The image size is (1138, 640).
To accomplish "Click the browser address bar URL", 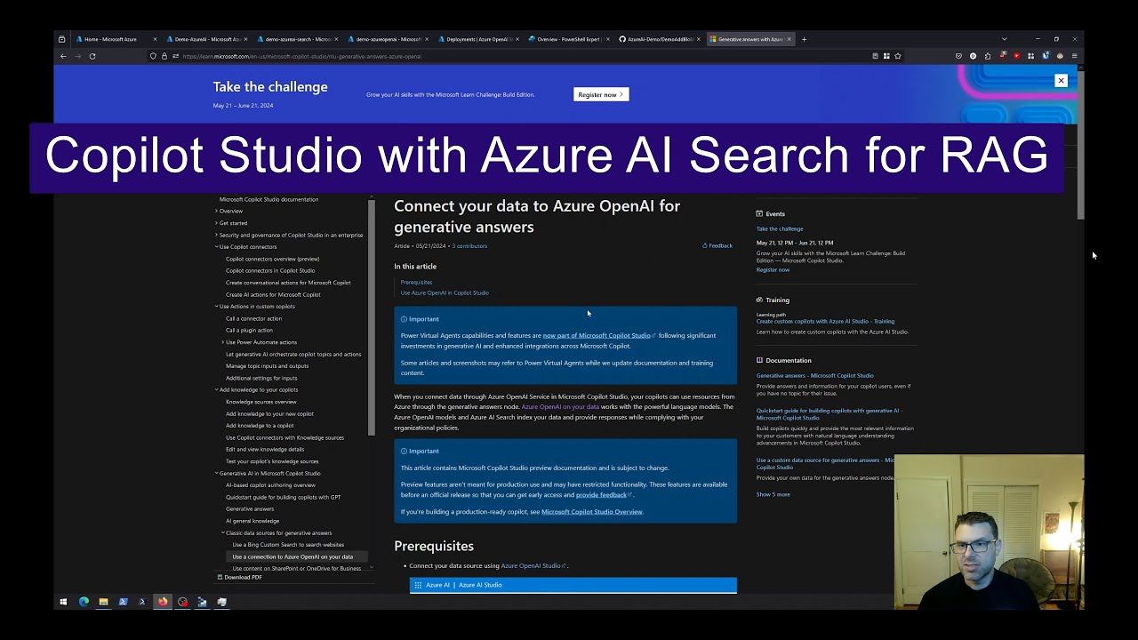I will pos(302,56).
